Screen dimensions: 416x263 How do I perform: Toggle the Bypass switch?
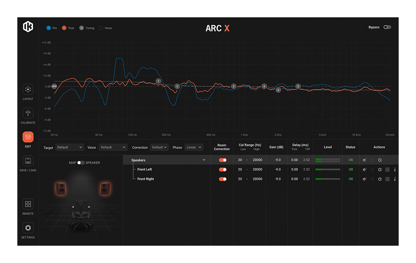coord(387,27)
